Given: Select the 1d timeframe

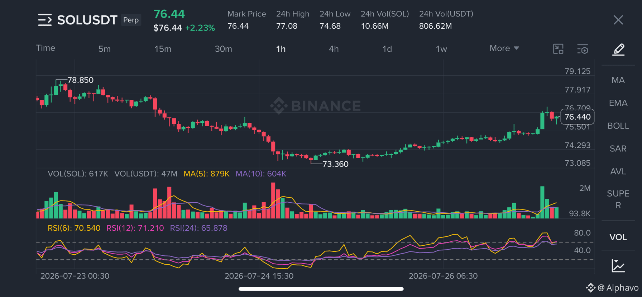Looking at the screenshot, I should (387, 49).
